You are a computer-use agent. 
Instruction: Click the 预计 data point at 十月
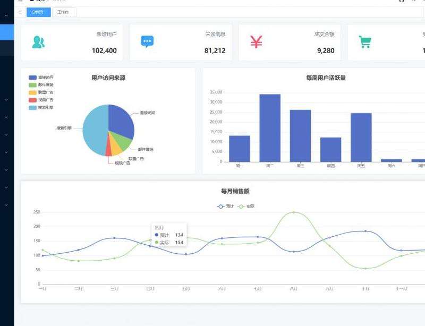[x=365, y=231]
